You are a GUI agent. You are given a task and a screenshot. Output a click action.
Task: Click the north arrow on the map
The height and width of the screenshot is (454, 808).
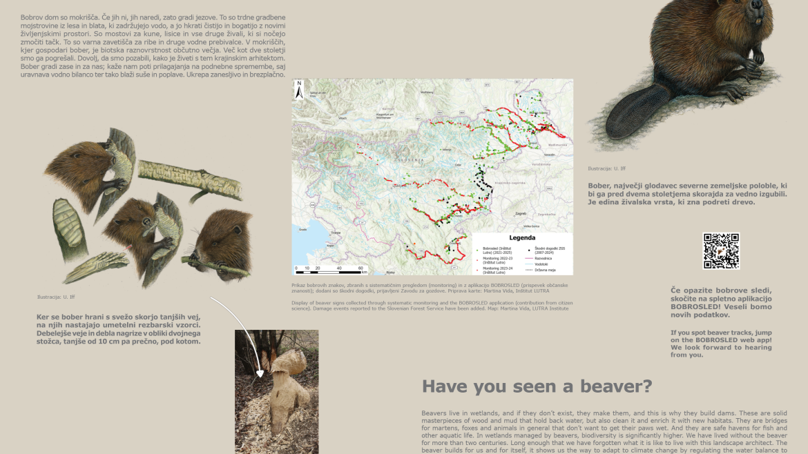click(x=299, y=89)
